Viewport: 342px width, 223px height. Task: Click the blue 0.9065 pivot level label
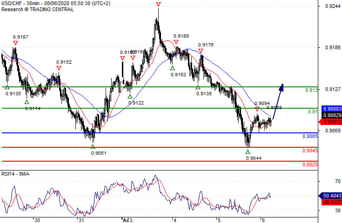[310, 136]
